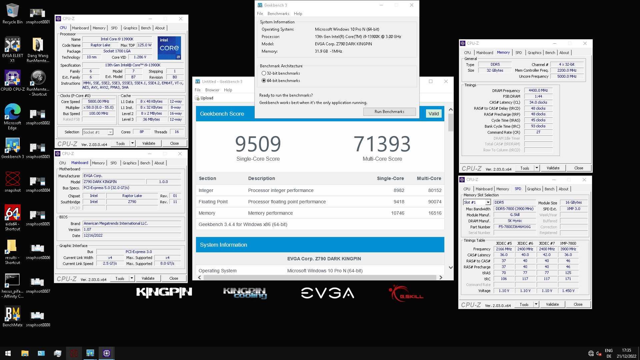Open Geekbench 3 desktop icon
Viewport: 640px width, 360px height.
coord(13,148)
